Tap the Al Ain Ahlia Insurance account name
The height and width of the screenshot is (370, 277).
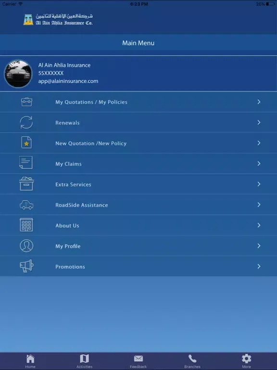64,65
